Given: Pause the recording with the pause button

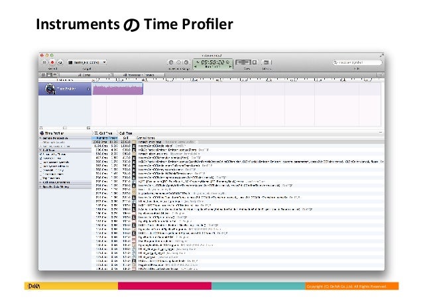Looking at the screenshot, I should tap(44, 62).
